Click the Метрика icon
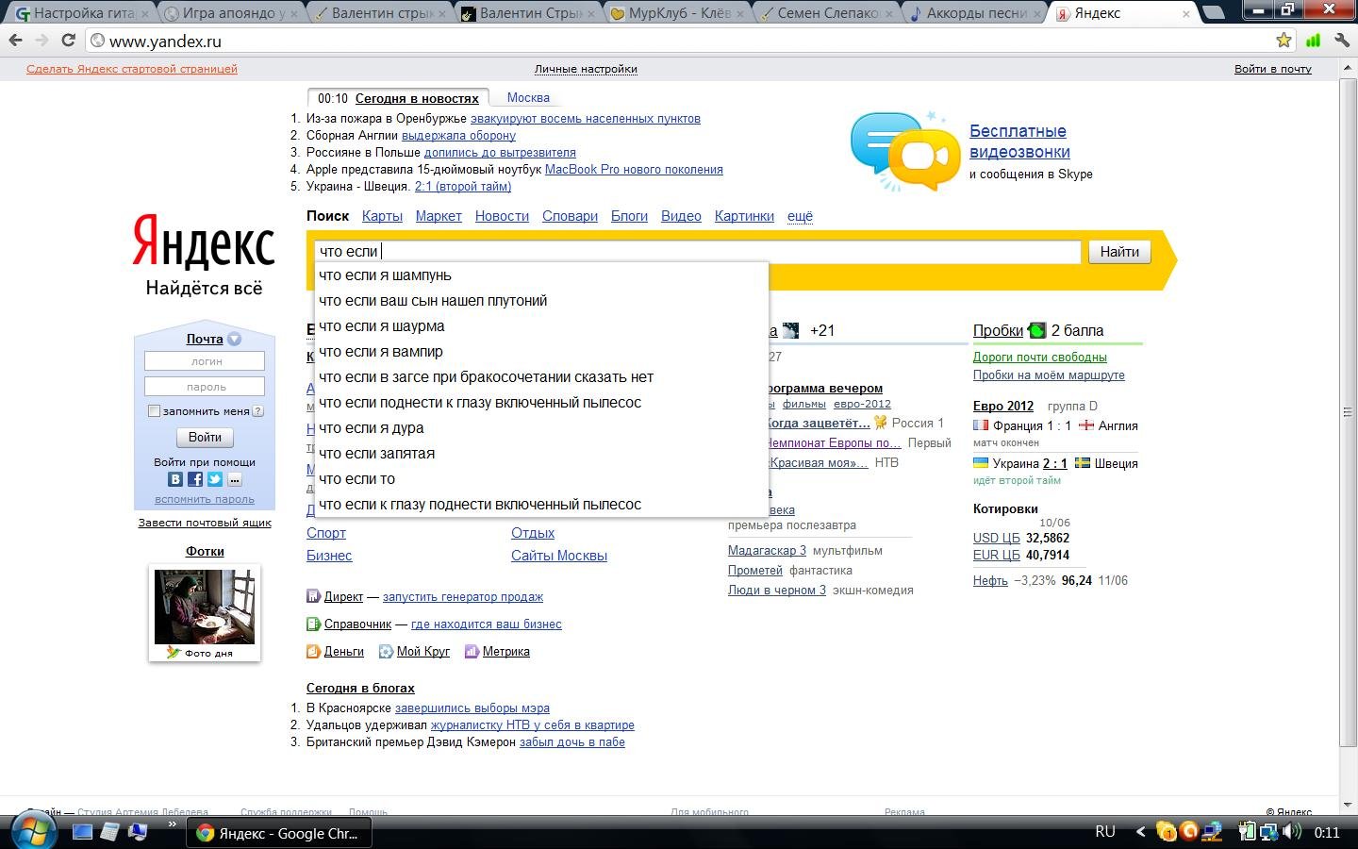The height and width of the screenshot is (849, 1358). [472, 651]
